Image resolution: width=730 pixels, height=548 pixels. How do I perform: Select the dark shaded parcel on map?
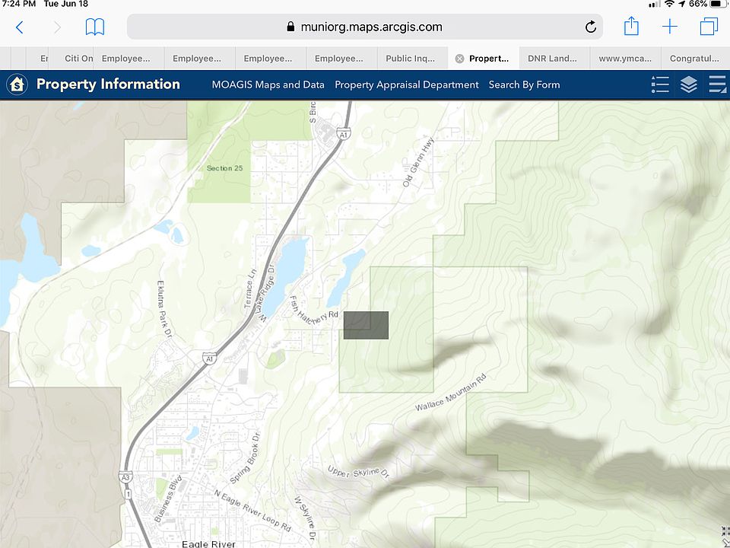coord(366,325)
